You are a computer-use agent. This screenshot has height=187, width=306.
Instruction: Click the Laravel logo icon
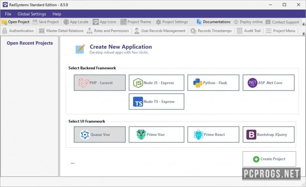coord(84,82)
